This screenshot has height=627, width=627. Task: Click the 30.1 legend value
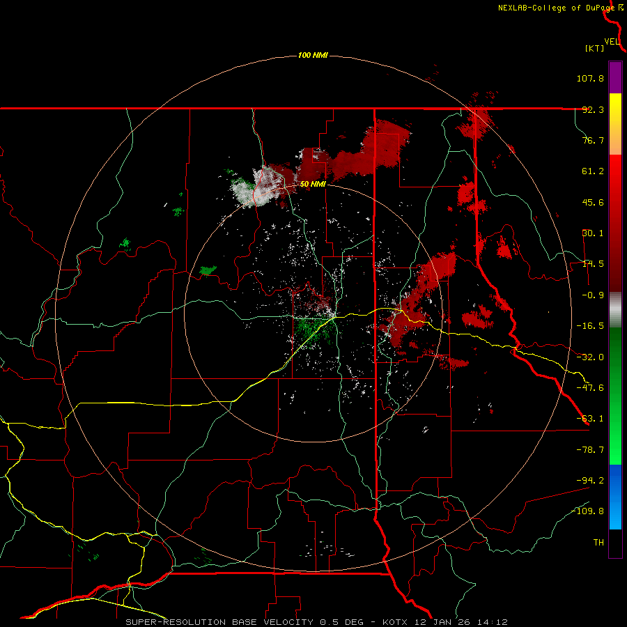(593, 233)
